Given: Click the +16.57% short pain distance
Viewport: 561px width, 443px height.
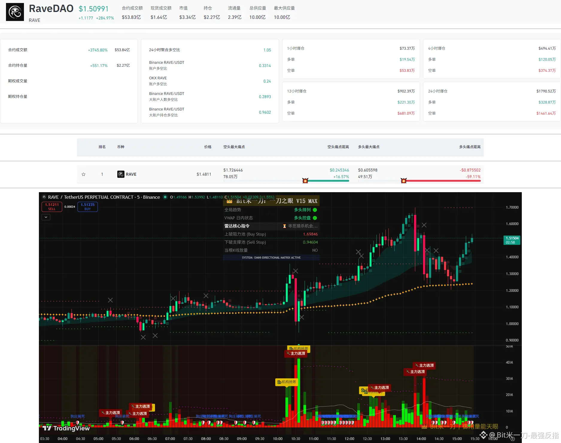Looking at the screenshot, I should [x=341, y=177].
